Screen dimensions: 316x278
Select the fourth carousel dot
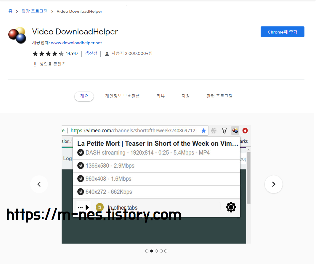coord(161,251)
